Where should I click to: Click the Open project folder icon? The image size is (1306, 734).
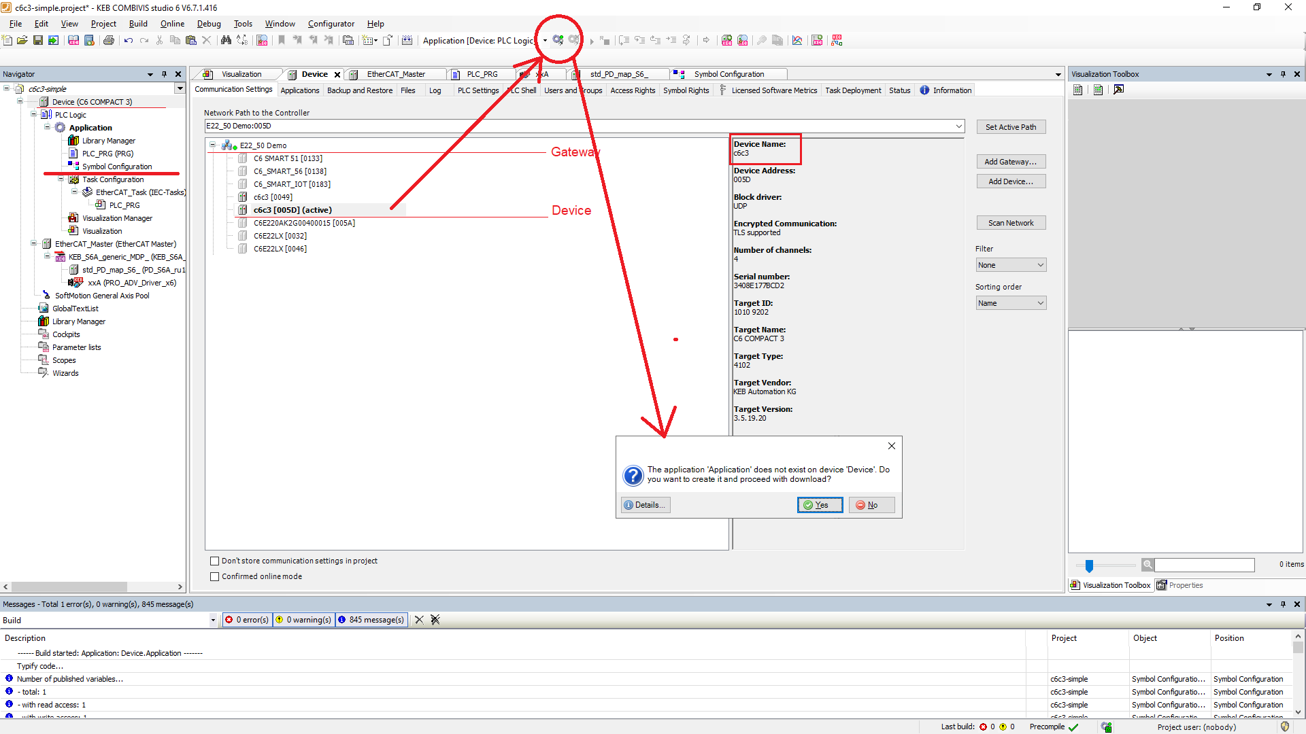point(22,40)
